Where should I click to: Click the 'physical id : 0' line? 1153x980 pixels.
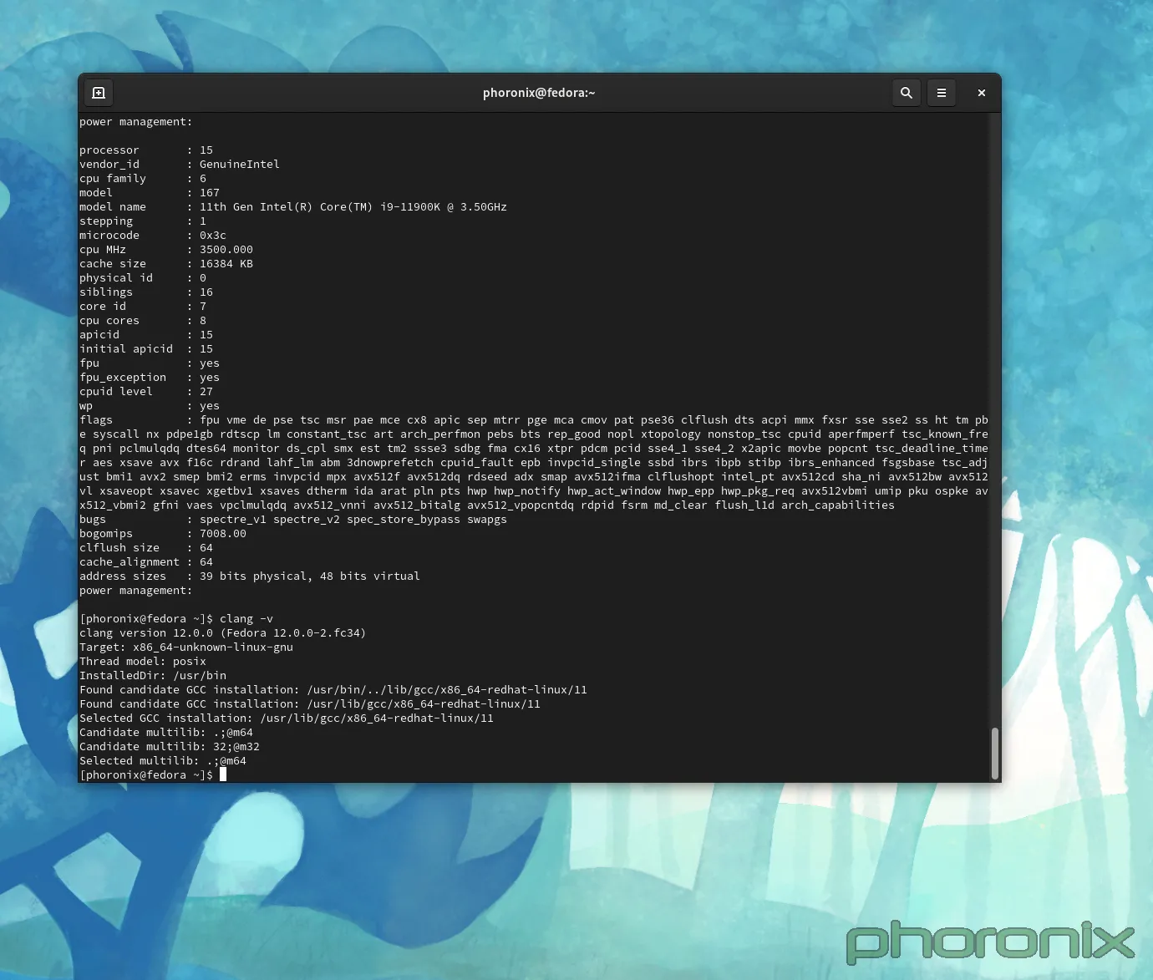(143, 278)
